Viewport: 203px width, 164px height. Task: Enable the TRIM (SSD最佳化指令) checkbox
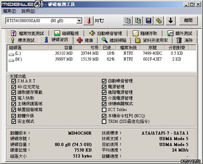(104, 121)
